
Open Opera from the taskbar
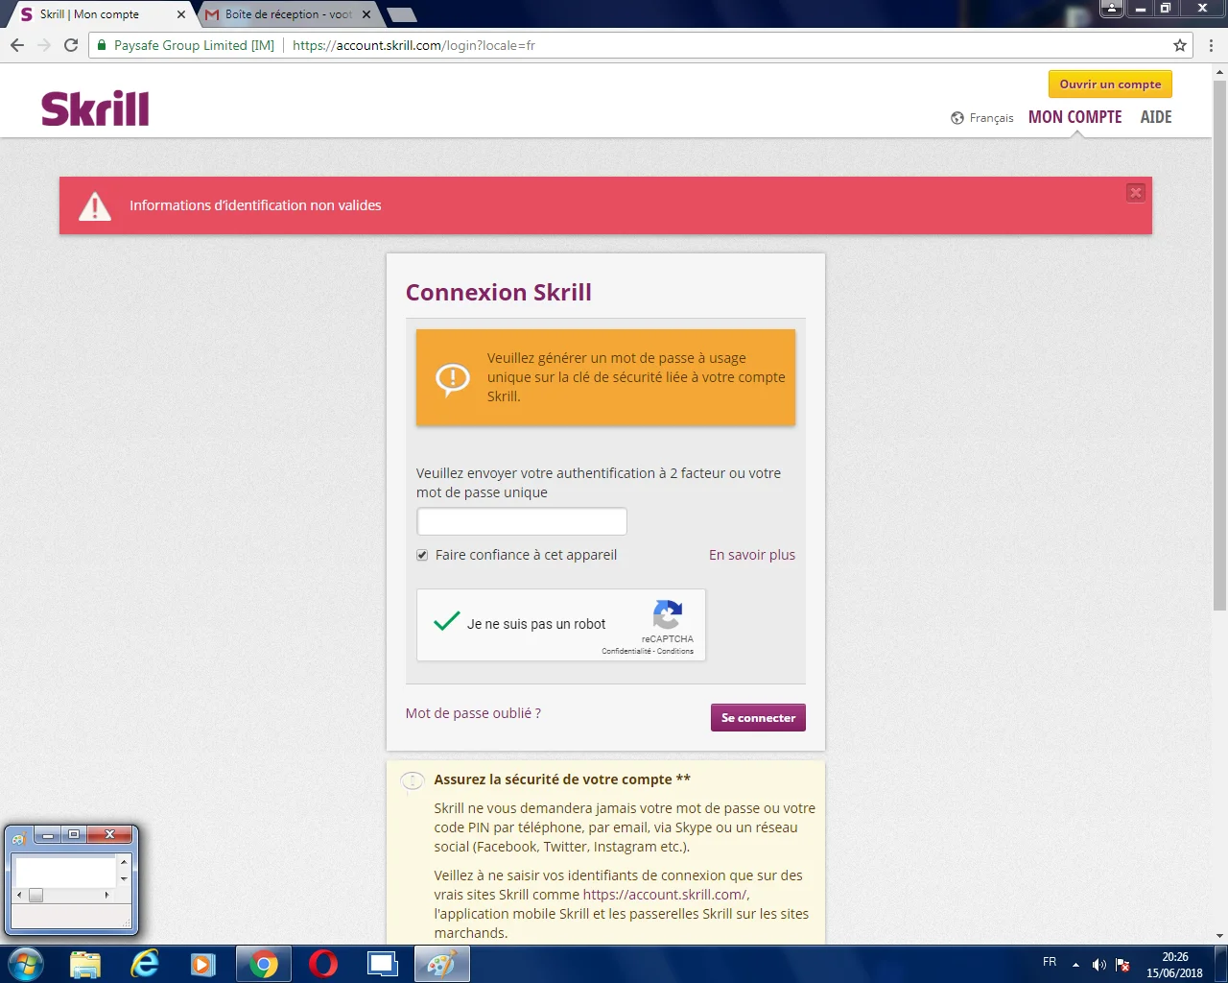323,963
